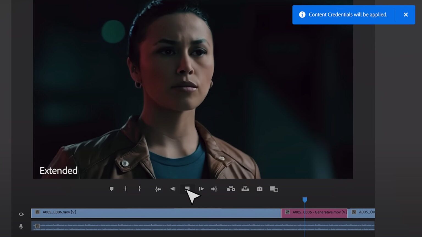The image size is (422, 237).
Task: Open Comparison View via its icon
Action: click(274, 189)
